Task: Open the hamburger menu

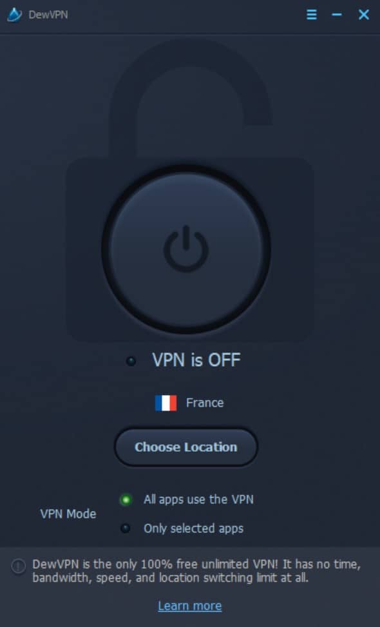Action: pos(311,15)
